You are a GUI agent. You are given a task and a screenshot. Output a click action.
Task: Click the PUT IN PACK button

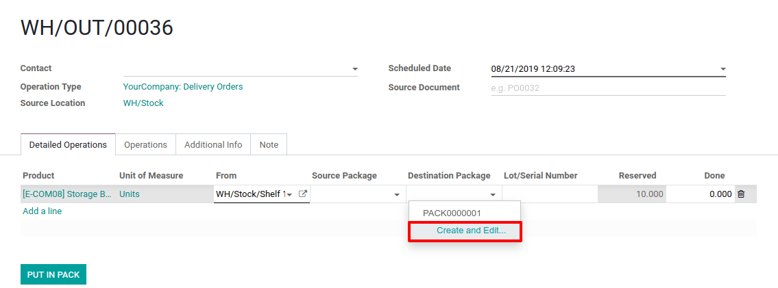[x=53, y=274]
